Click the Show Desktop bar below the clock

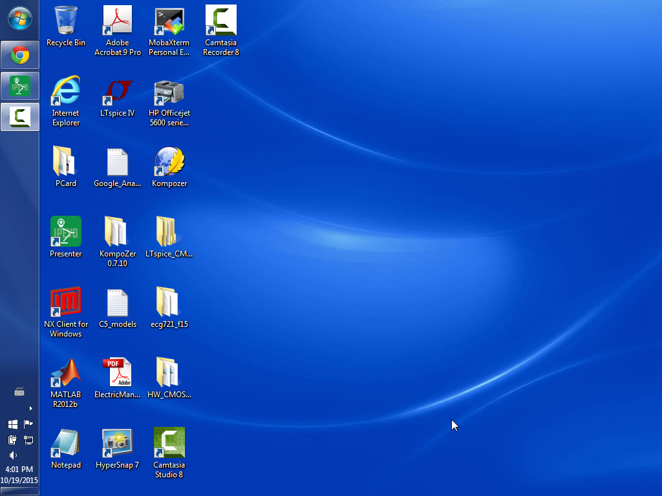[19, 493]
